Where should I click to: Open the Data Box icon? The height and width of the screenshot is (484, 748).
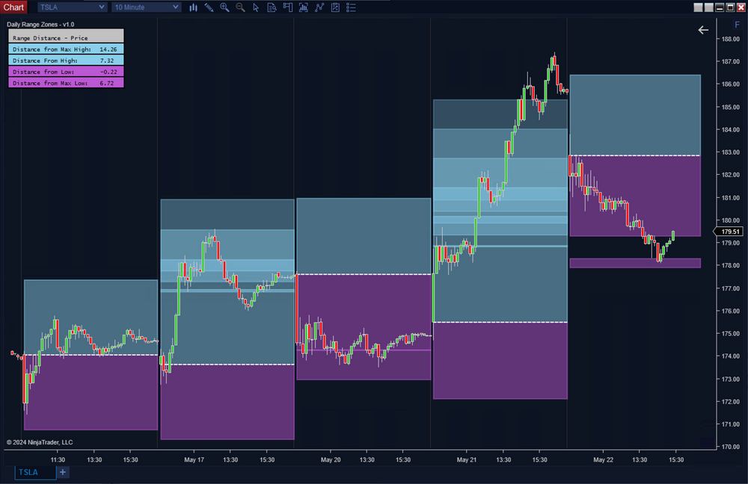coord(272,7)
